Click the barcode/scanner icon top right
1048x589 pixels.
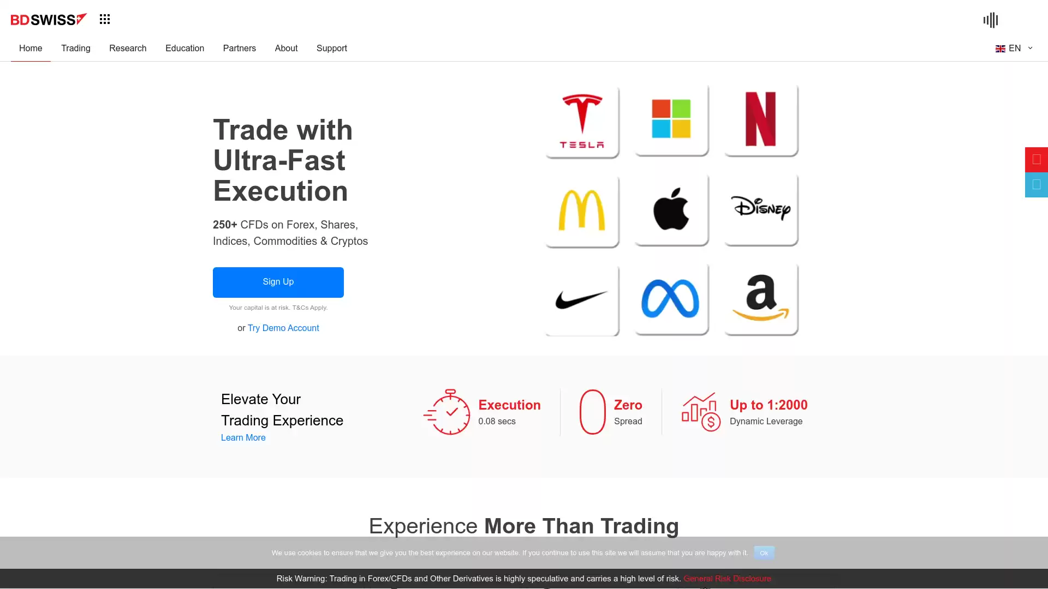(991, 20)
